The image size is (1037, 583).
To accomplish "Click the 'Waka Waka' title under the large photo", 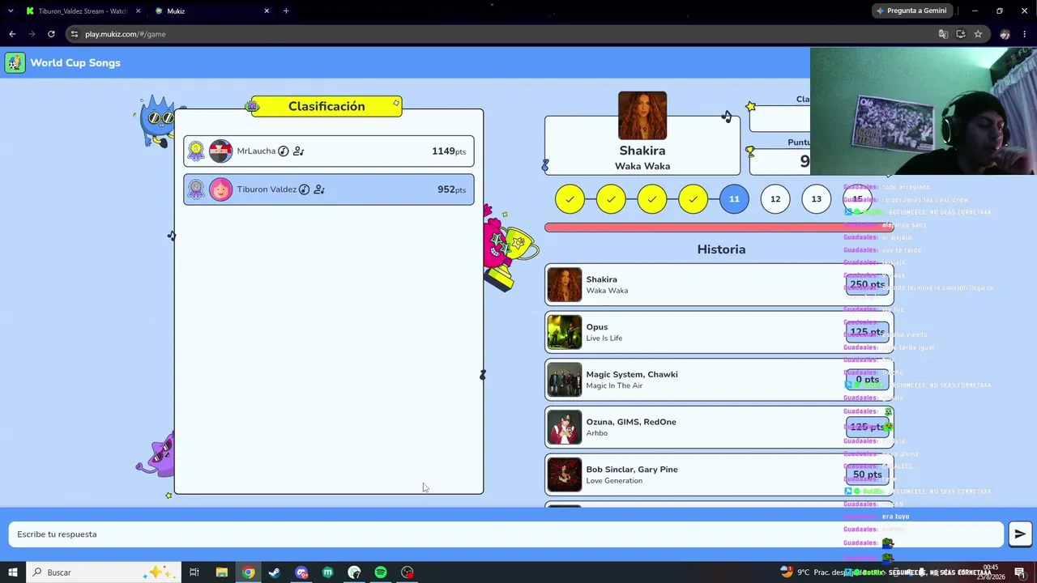I will click(x=642, y=166).
